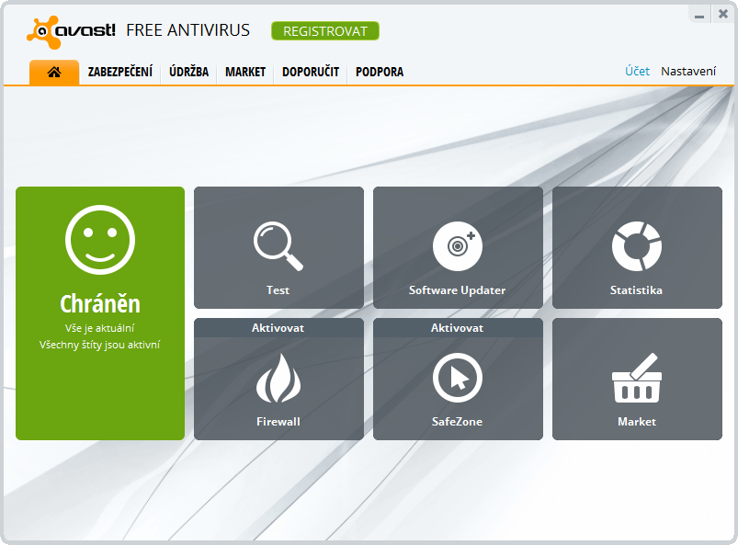Close the avast window

[723, 14]
